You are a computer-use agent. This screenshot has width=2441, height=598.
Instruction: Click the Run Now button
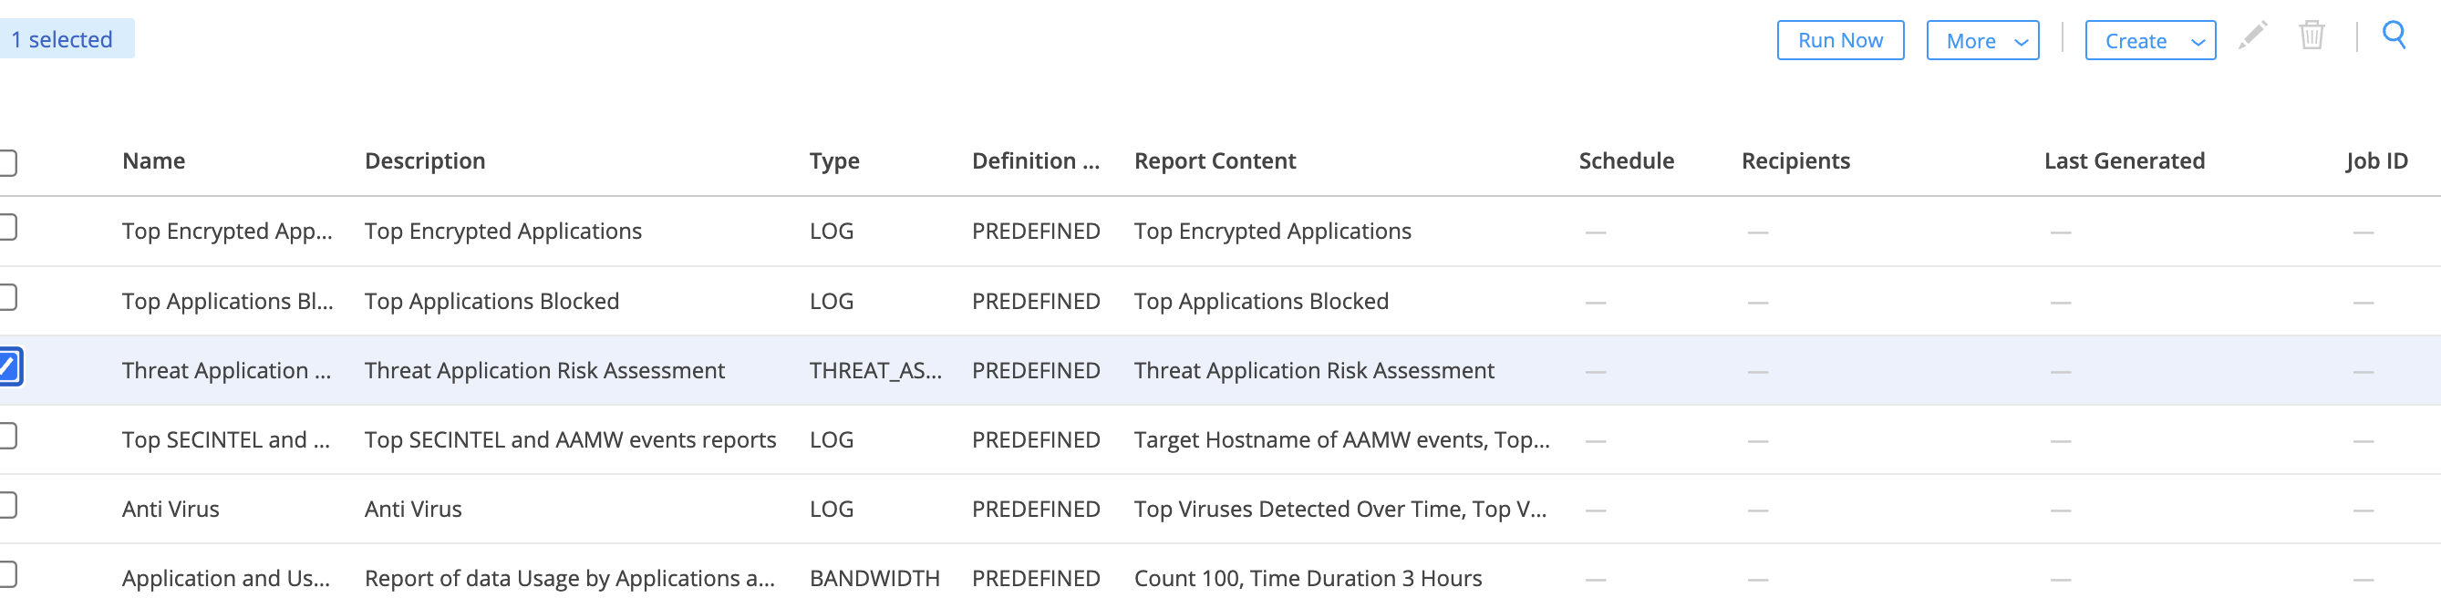(x=1840, y=41)
